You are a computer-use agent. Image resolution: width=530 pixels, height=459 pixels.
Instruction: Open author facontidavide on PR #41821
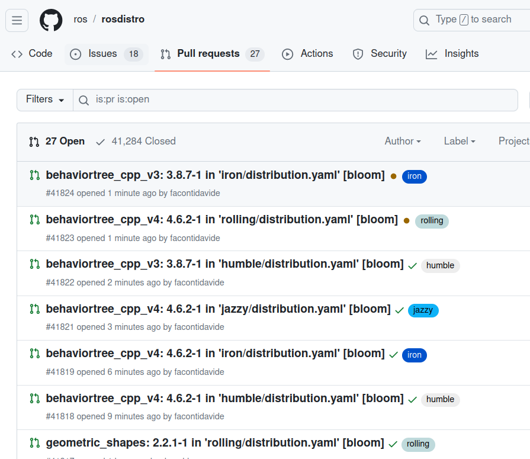(x=199, y=327)
